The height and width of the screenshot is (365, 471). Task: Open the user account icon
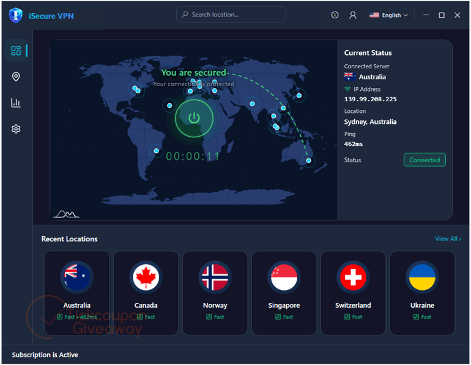click(x=353, y=15)
